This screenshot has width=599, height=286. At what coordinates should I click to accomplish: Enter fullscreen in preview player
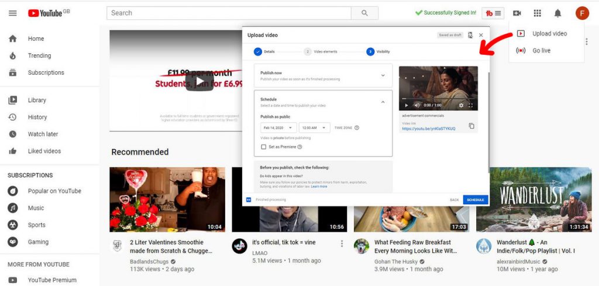point(471,105)
